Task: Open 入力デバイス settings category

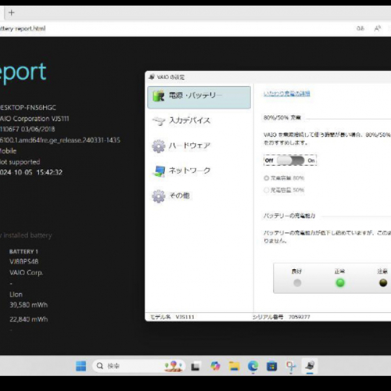Action: point(199,121)
